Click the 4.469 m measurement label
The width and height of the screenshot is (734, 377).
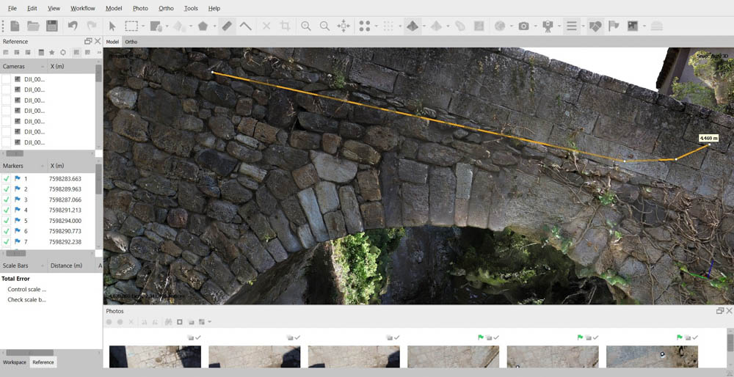[x=708, y=138]
